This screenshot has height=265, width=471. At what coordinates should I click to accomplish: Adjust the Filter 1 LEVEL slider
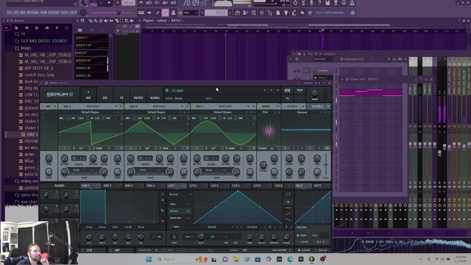(x=326, y=165)
